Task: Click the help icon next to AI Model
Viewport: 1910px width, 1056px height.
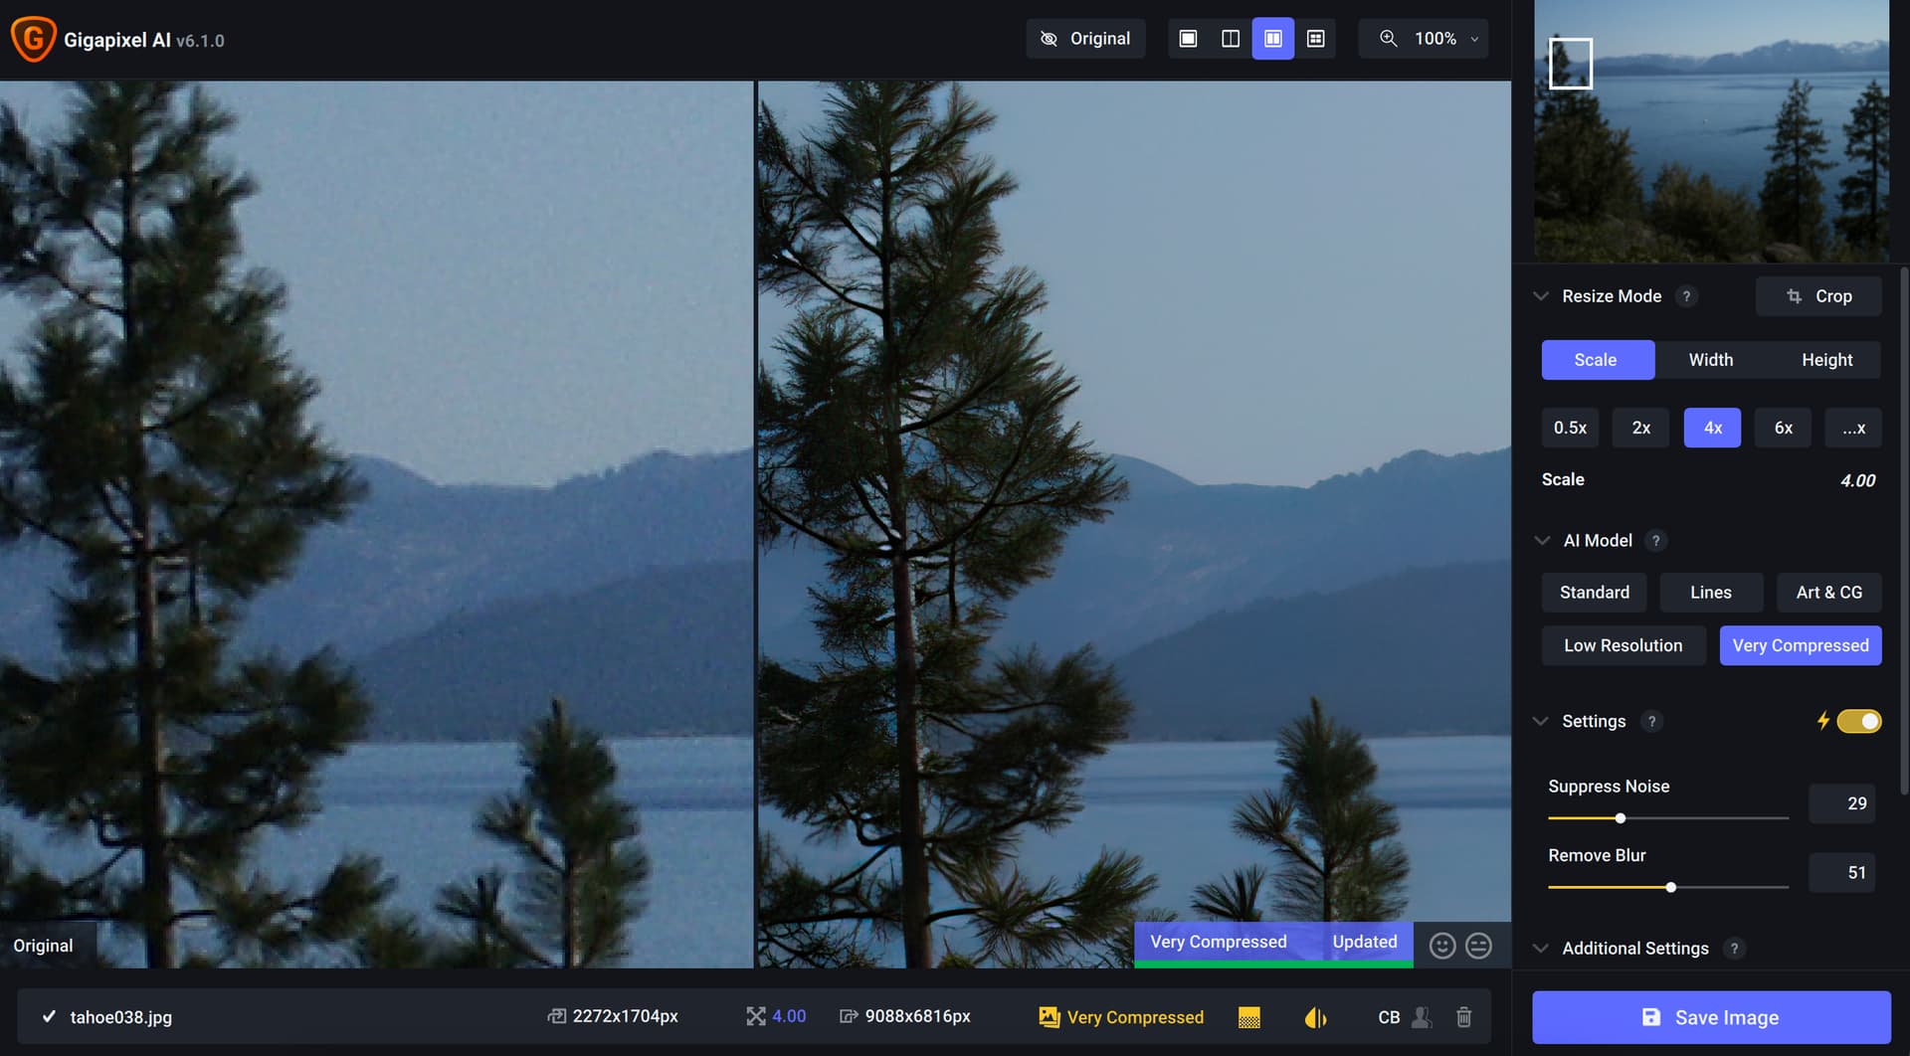Action: click(1655, 541)
